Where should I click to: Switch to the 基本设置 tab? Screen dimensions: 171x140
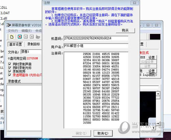tap(16, 44)
